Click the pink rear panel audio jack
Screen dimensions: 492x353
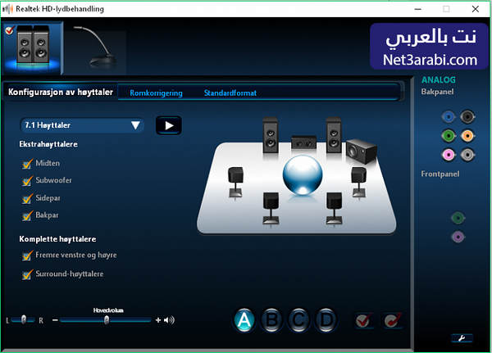click(x=449, y=155)
